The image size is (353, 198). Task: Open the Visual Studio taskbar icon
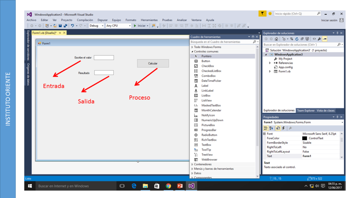point(191,186)
